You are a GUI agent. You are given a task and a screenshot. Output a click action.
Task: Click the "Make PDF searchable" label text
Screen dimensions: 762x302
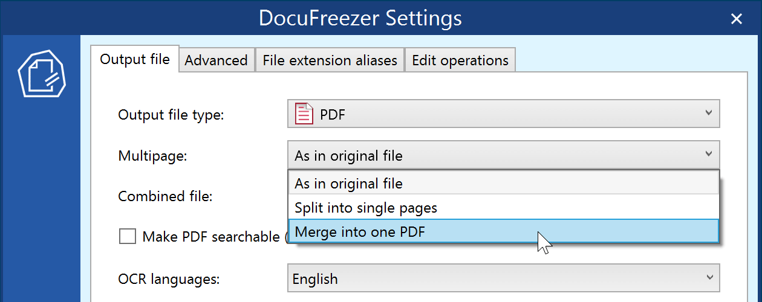211,237
